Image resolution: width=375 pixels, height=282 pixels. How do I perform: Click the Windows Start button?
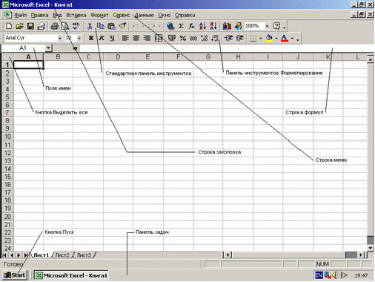(x=15, y=275)
